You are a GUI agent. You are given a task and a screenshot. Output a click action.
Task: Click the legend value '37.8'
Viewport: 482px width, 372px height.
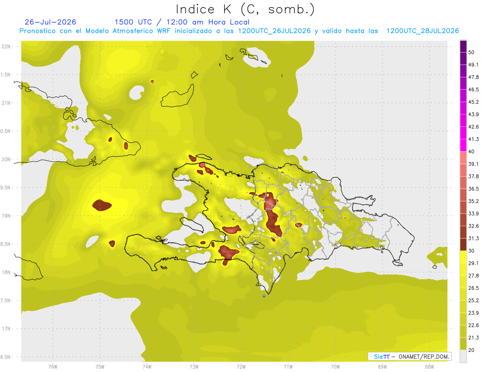[x=474, y=176]
